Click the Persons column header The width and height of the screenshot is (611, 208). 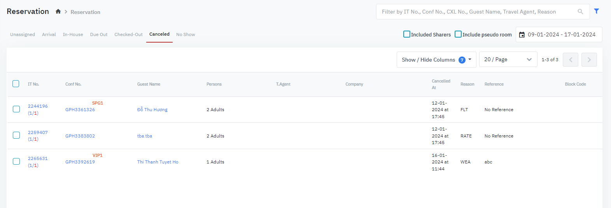(x=214, y=84)
